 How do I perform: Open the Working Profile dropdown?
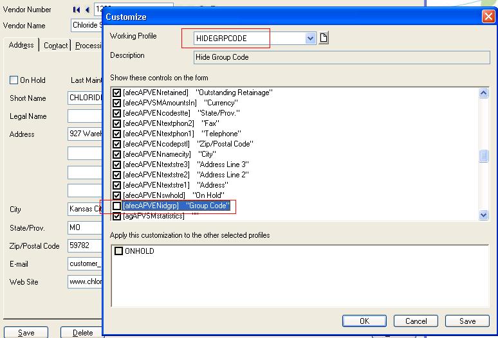pyautogui.click(x=310, y=39)
